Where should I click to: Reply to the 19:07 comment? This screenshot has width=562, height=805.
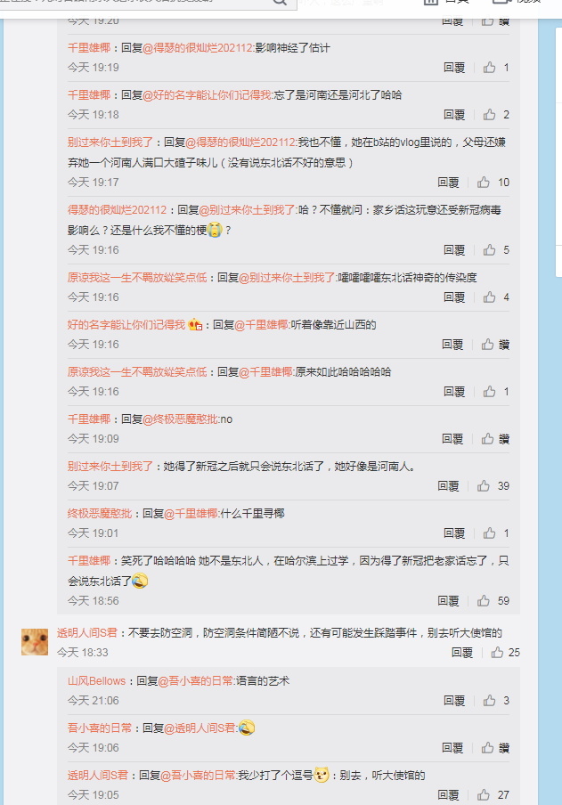[448, 485]
